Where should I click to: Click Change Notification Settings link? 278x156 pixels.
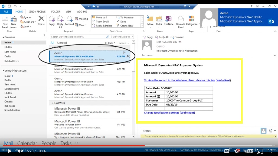point(161,113)
